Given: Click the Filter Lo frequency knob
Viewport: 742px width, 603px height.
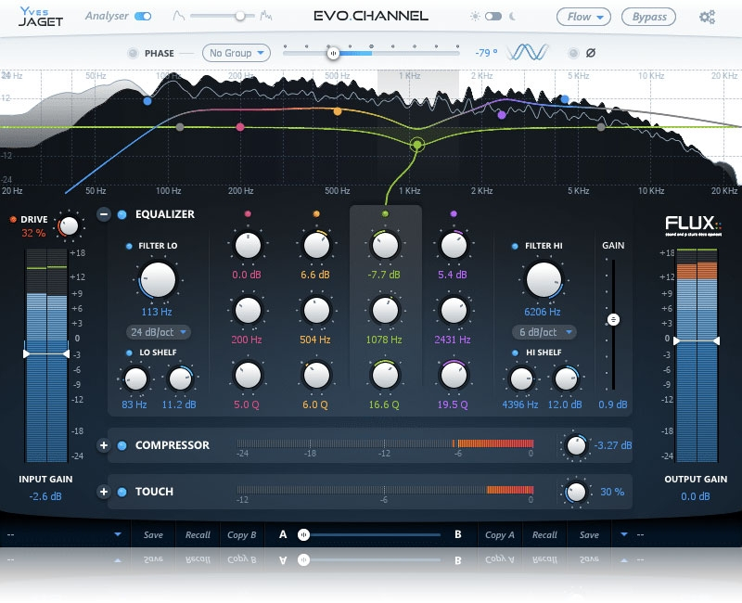Looking at the screenshot, I should (x=158, y=280).
